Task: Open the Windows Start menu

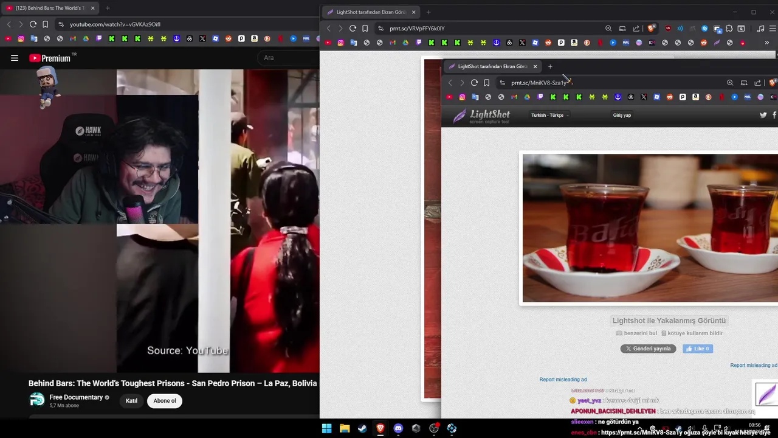Action: pyautogui.click(x=326, y=428)
